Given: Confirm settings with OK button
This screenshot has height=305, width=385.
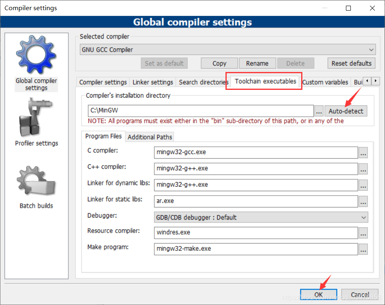Looking at the screenshot, I should click(x=319, y=294).
